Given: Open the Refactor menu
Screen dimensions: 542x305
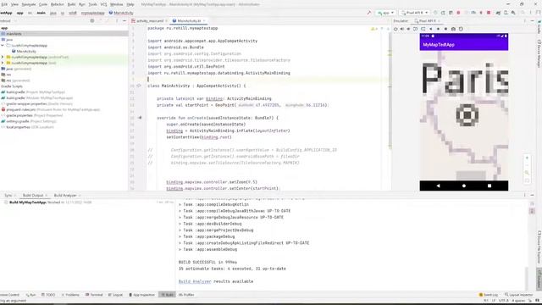Looking at the screenshot, I should pos(57,4).
